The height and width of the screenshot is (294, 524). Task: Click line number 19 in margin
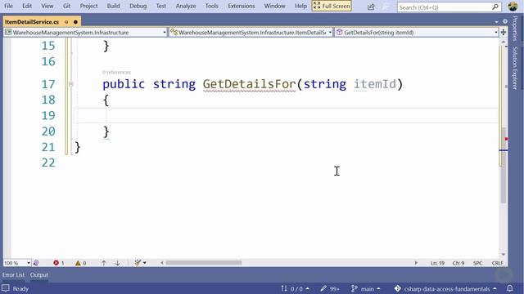(x=48, y=115)
